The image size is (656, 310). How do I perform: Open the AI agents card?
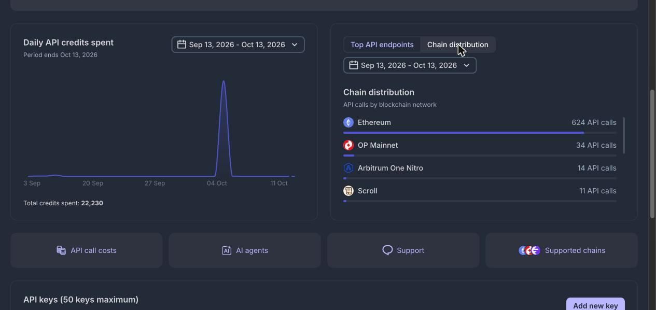point(245,250)
